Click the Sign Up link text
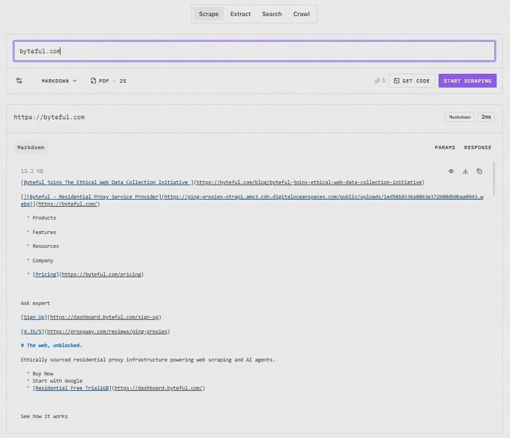 pos(34,317)
